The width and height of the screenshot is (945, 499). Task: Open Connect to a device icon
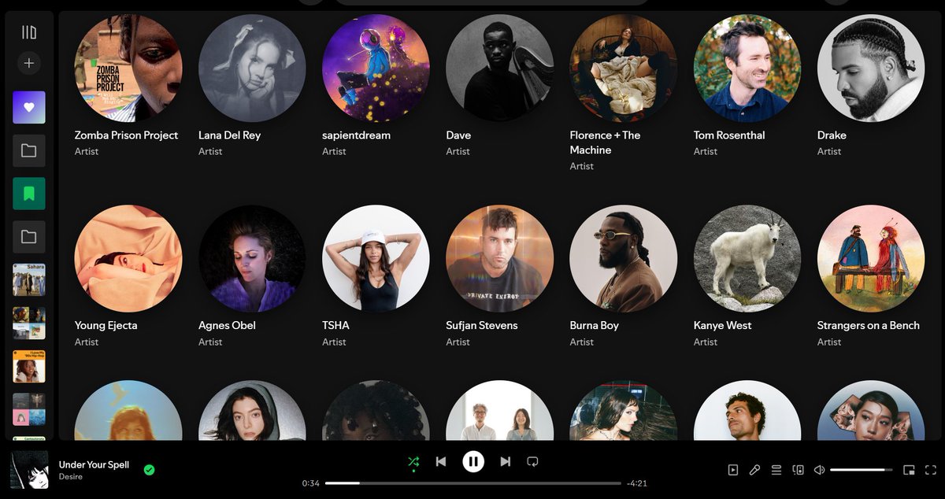798,470
